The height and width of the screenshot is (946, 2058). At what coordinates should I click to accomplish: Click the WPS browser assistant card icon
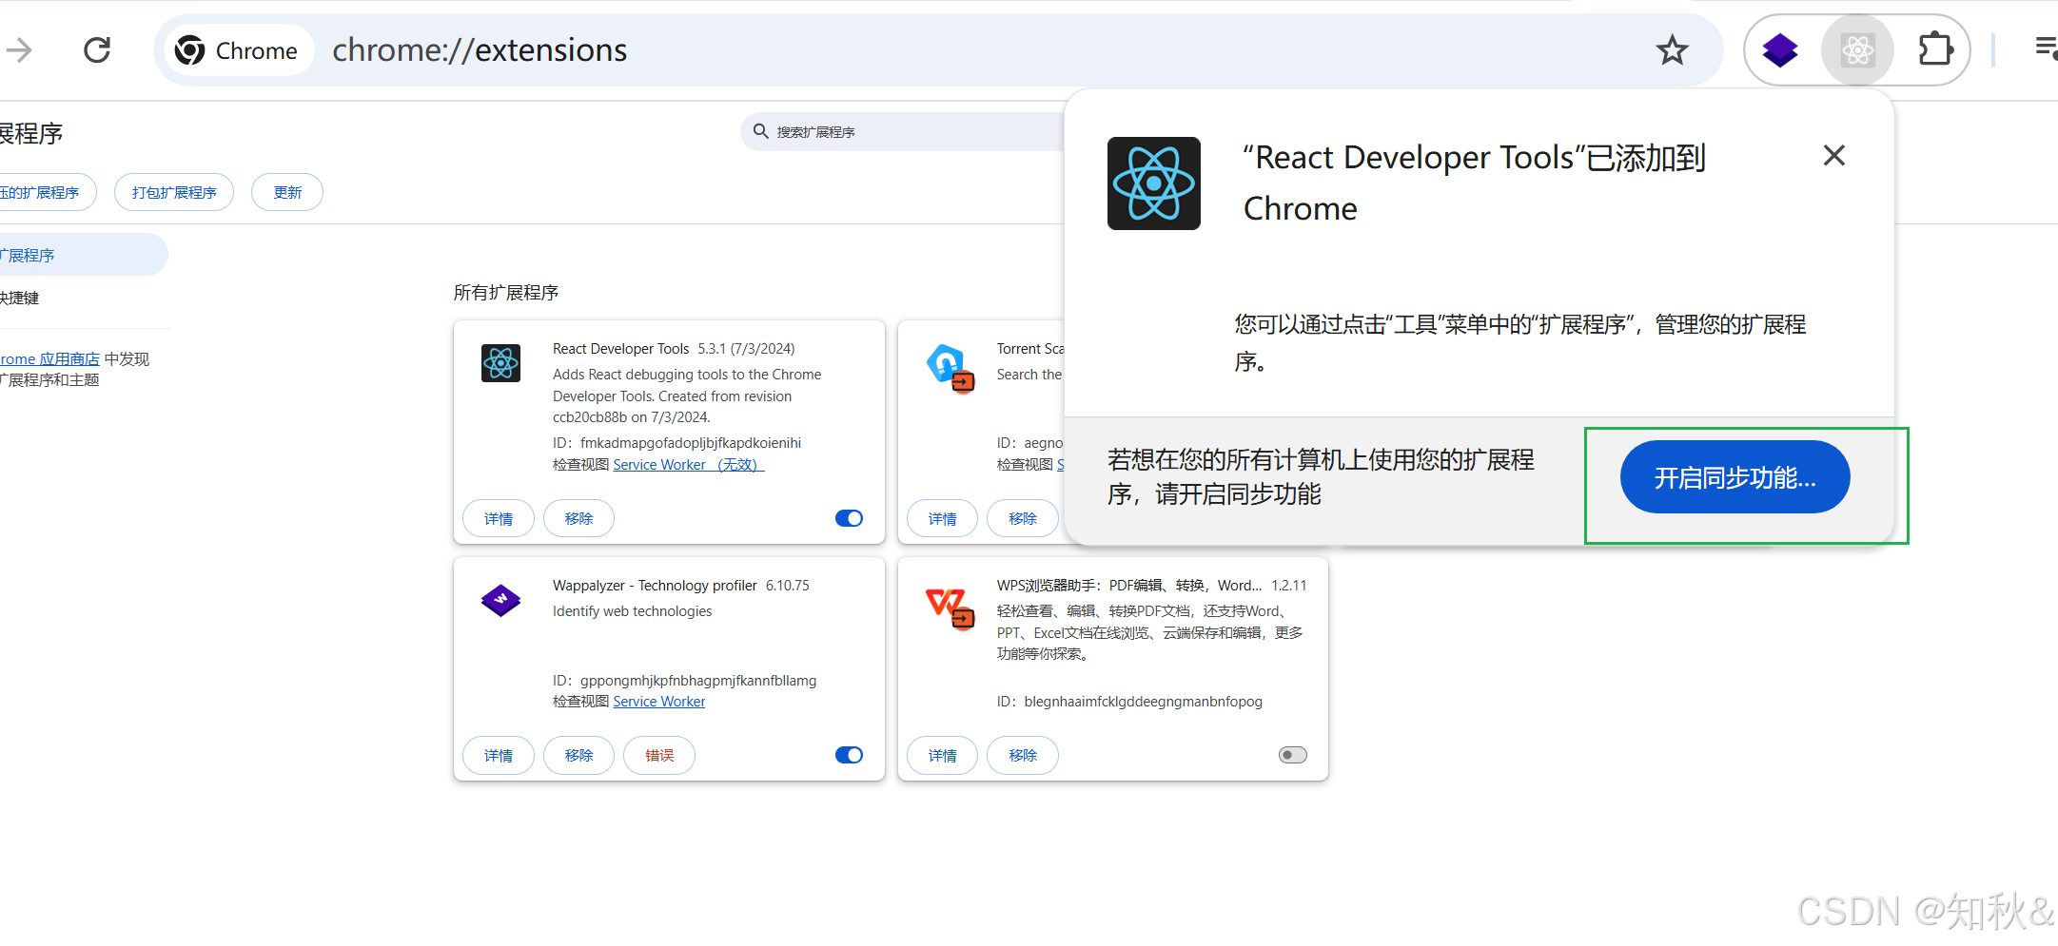point(950,608)
